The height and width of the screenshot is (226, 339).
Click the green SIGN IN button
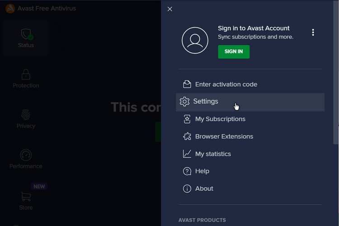click(234, 52)
